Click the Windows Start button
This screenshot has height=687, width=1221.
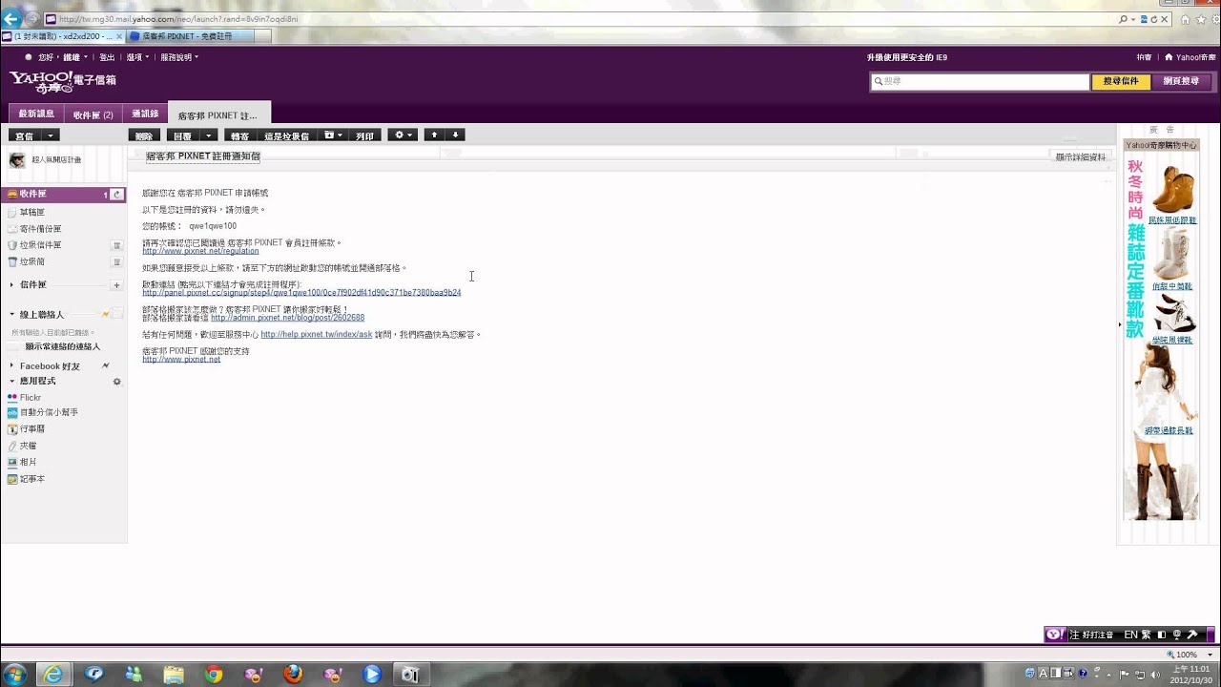tap(15, 675)
